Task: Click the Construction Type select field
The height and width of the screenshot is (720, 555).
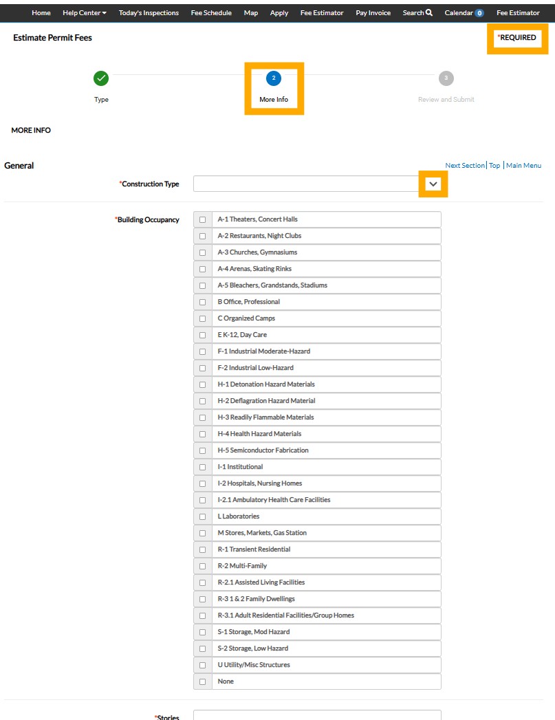Action: (306, 184)
